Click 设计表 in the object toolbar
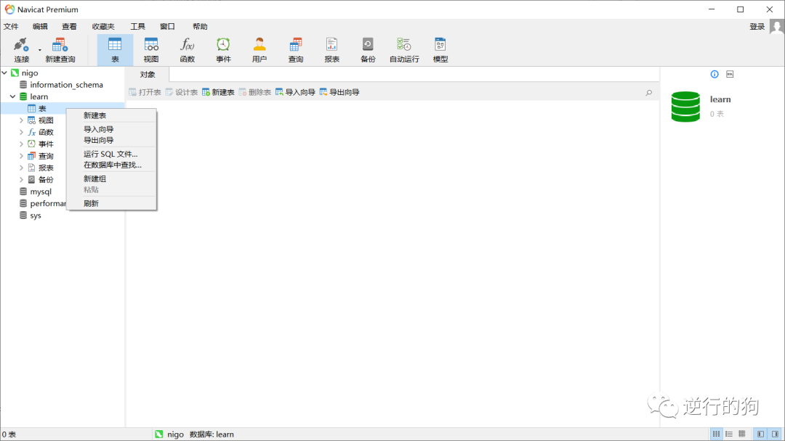This screenshot has width=785, height=441. point(181,92)
